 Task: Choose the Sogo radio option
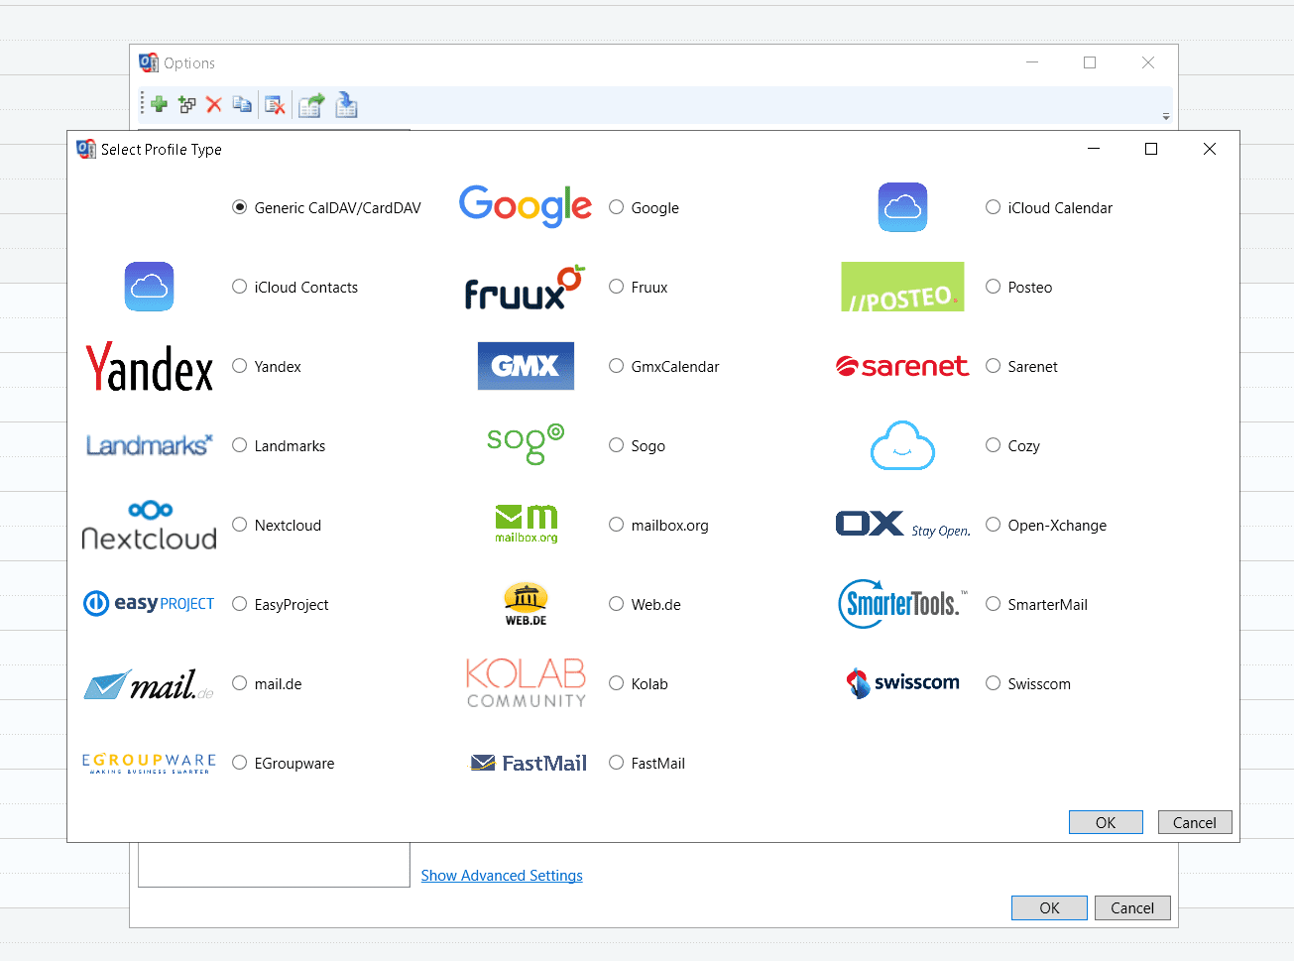pyautogui.click(x=637, y=445)
